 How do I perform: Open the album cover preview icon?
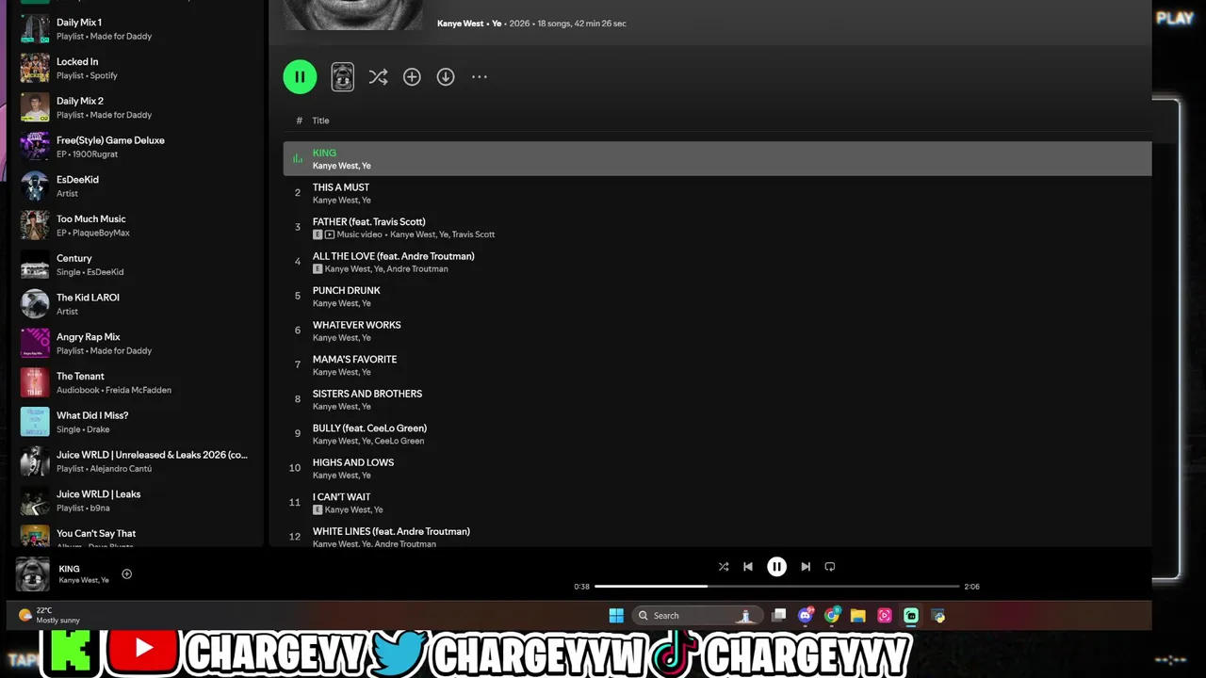point(343,77)
